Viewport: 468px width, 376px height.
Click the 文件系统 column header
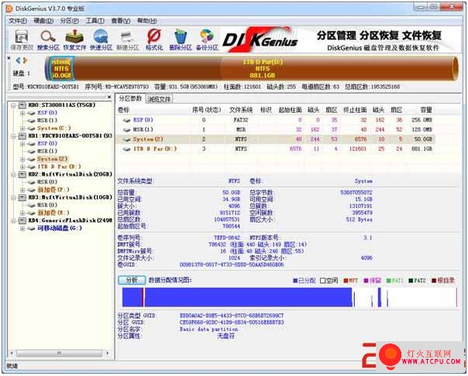point(241,110)
